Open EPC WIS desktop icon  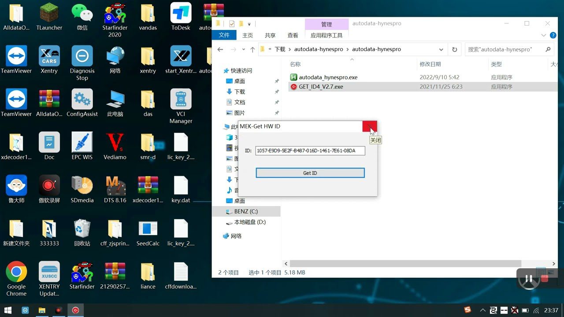82,146
